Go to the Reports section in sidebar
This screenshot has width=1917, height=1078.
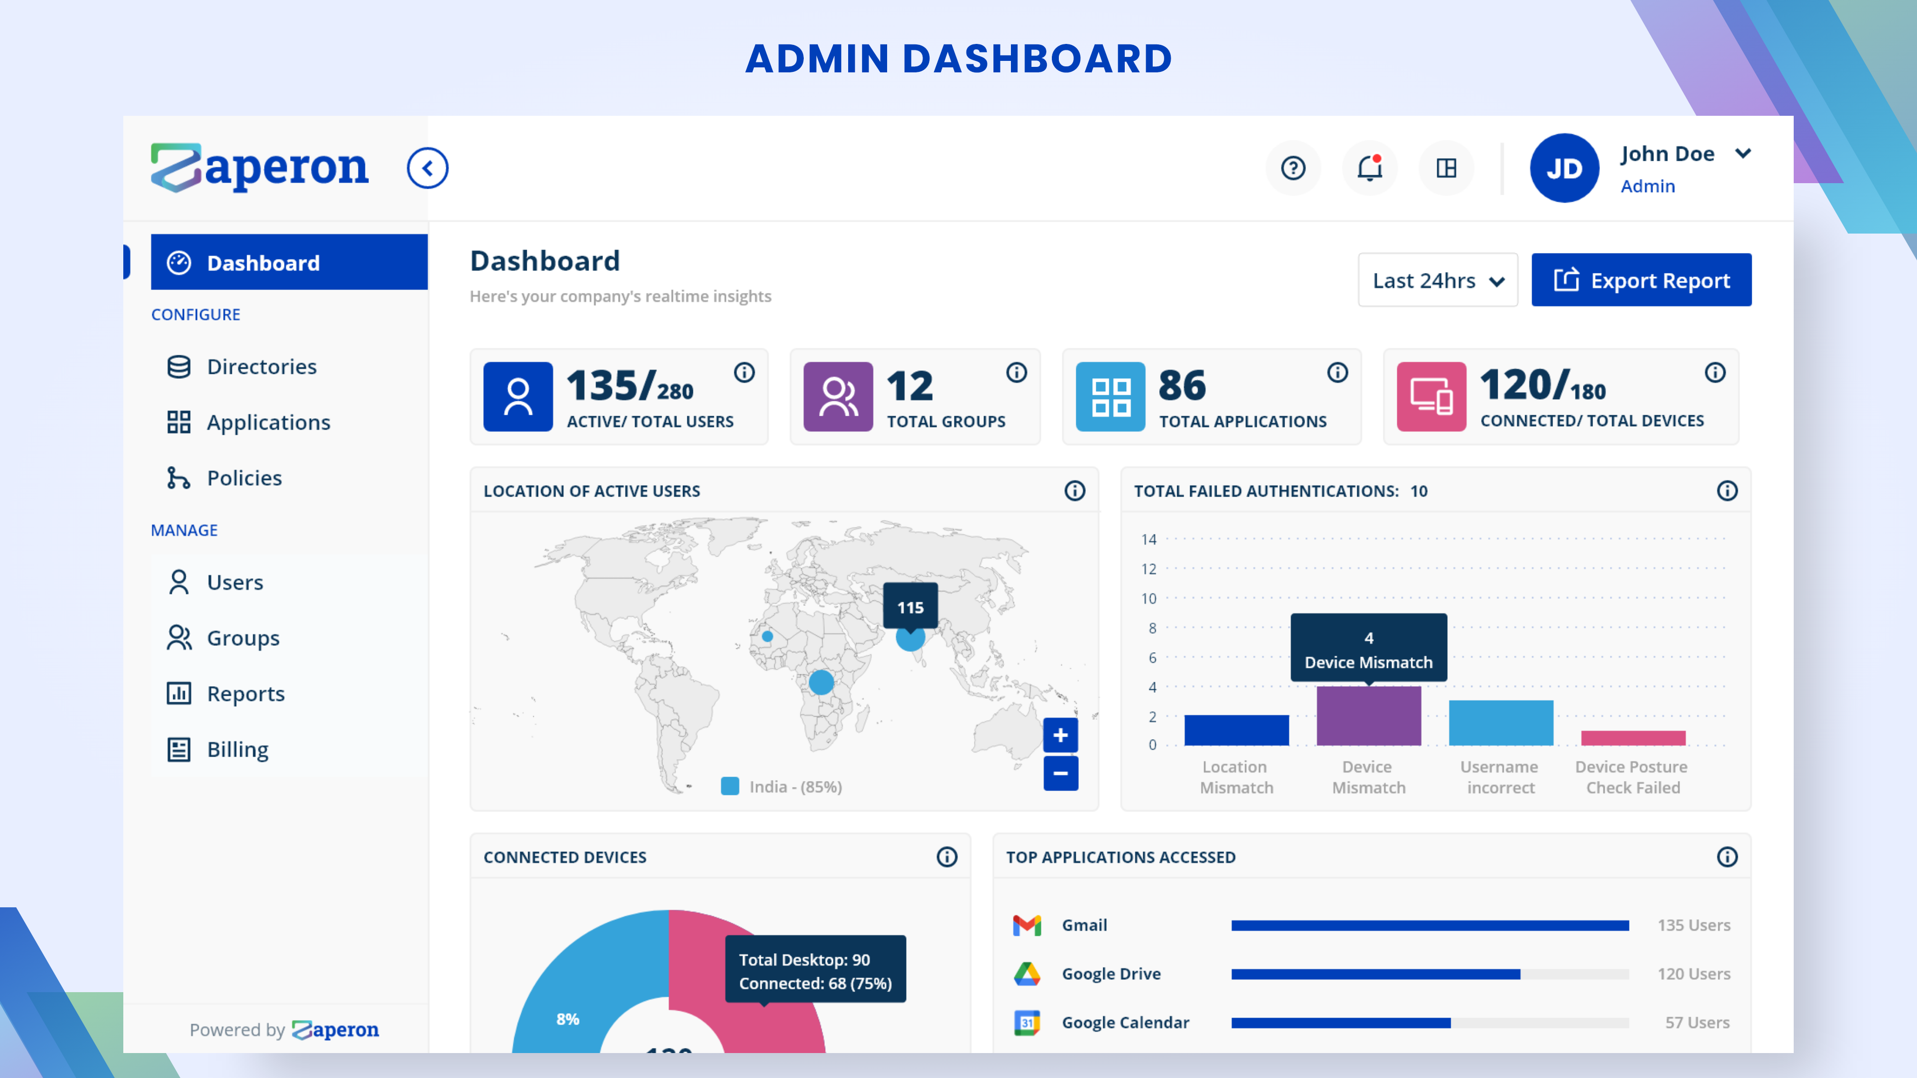(x=246, y=694)
